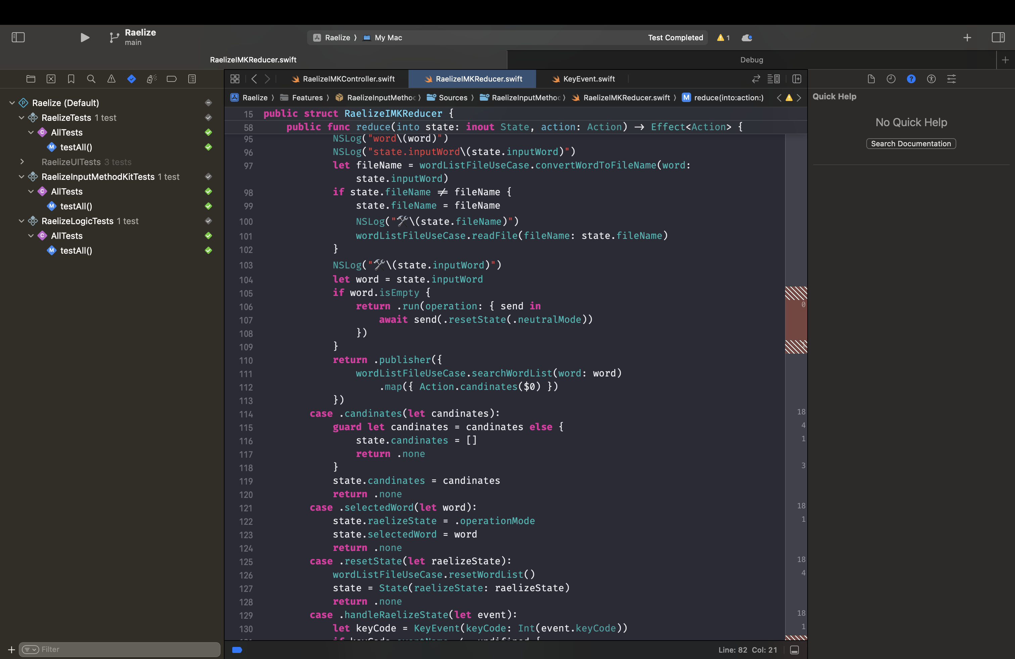This screenshot has width=1015, height=659.
Task: Open the History inspector clock icon
Action: pyautogui.click(x=891, y=79)
